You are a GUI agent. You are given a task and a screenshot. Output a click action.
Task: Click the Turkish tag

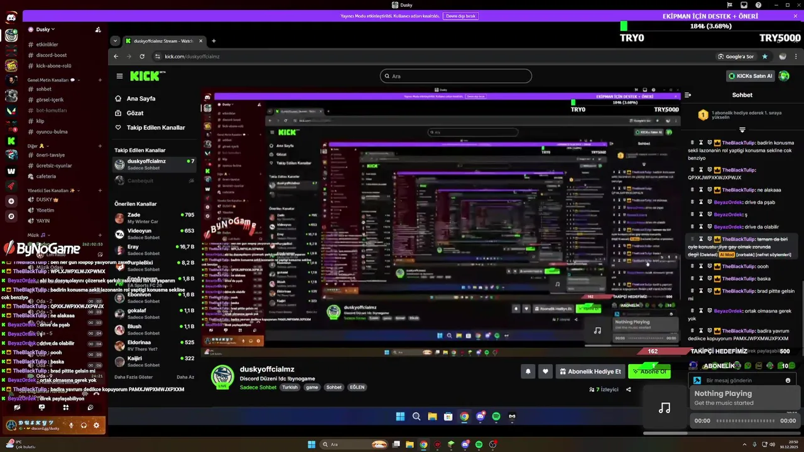[x=290, y=387]
